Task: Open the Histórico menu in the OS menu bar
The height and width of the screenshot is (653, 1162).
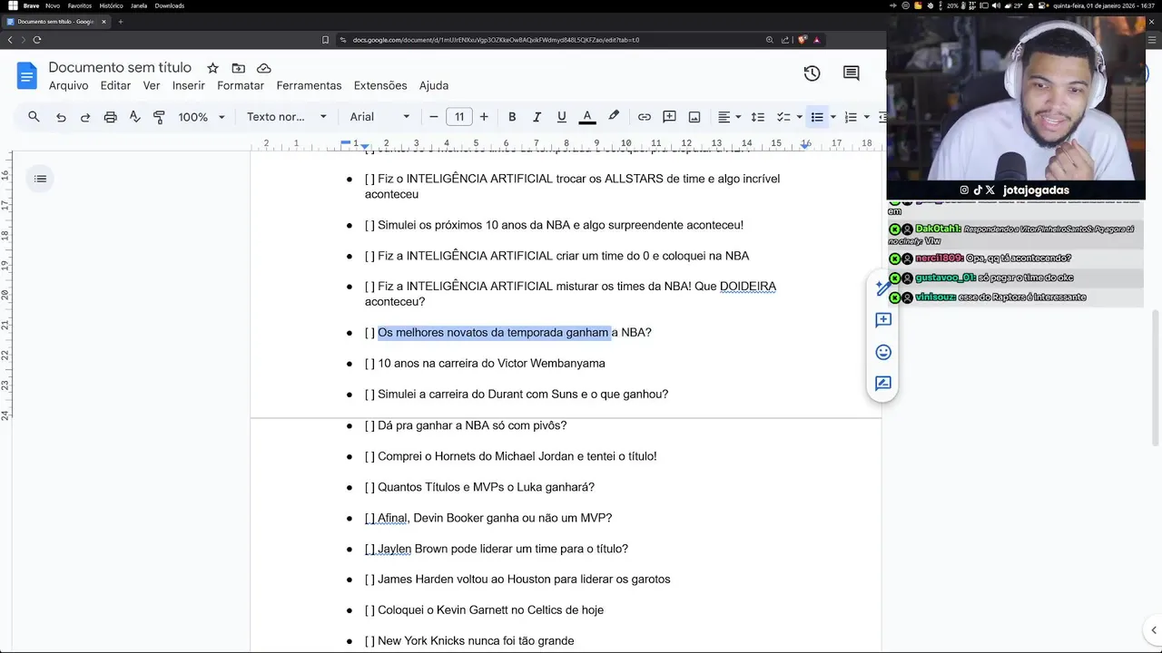Action: click(111, 5)
